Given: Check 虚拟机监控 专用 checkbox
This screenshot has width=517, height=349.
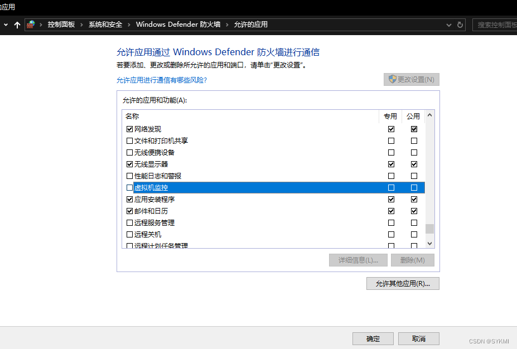Looking at the screenshot, I should click(x=391, y=187).
